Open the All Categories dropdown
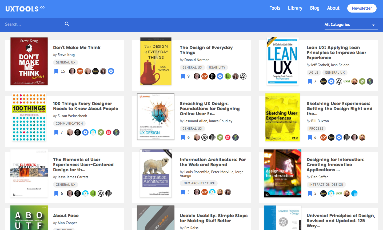The width and height of the screenshot is (383, 230). click(351, 25)
